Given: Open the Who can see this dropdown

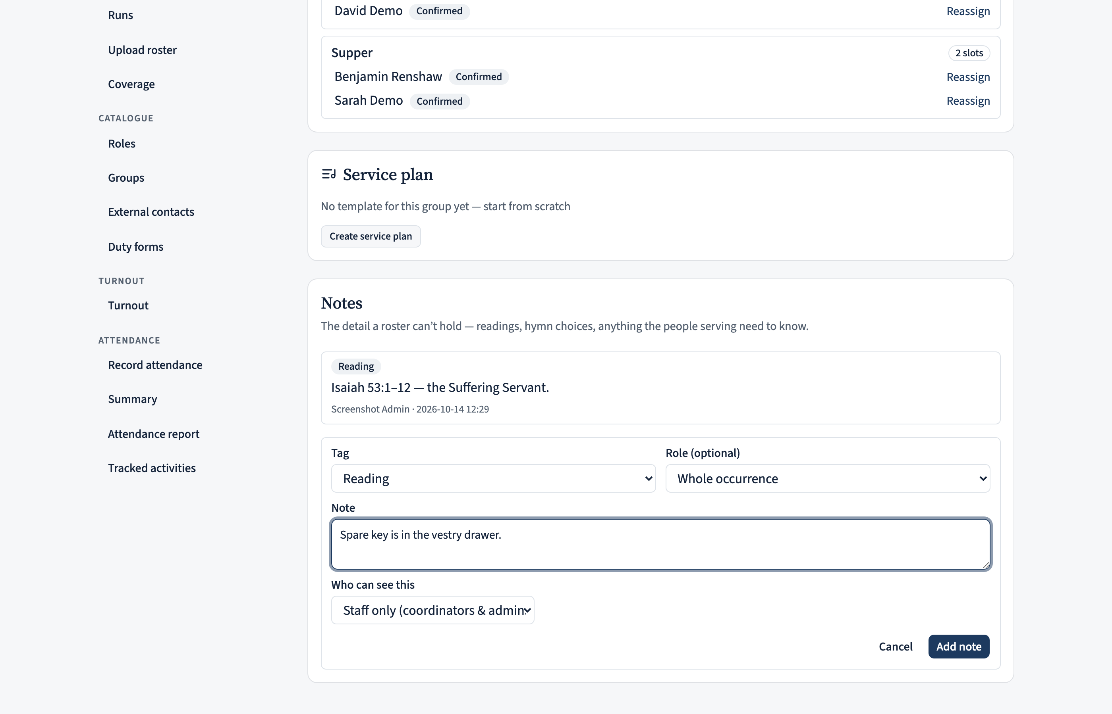Looking at the screenshot, I should coord(432,610).
